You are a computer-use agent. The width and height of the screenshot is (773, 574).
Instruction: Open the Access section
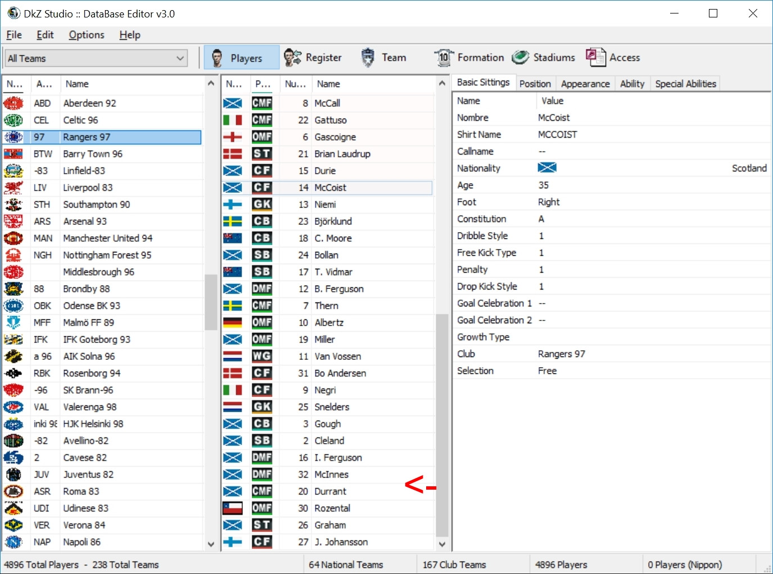[613, 57]
